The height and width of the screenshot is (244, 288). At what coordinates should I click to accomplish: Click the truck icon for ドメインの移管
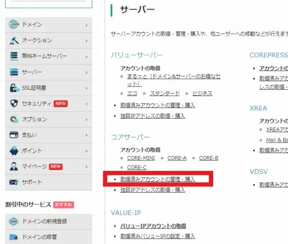click(13, 237)
